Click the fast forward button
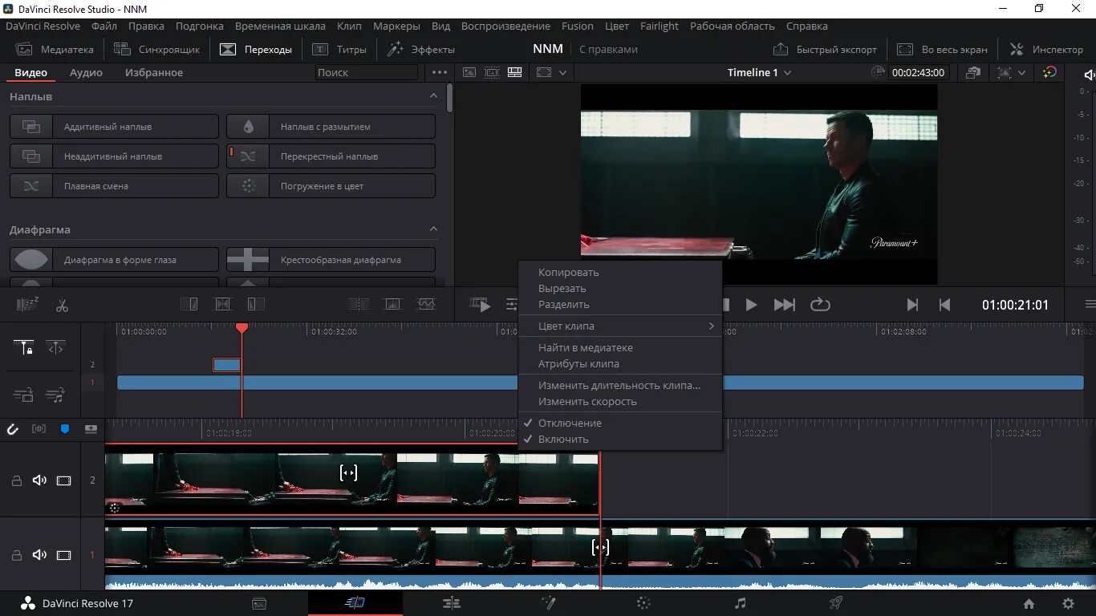This screenshot has height=616, width=1096. (x=784, y=305)
